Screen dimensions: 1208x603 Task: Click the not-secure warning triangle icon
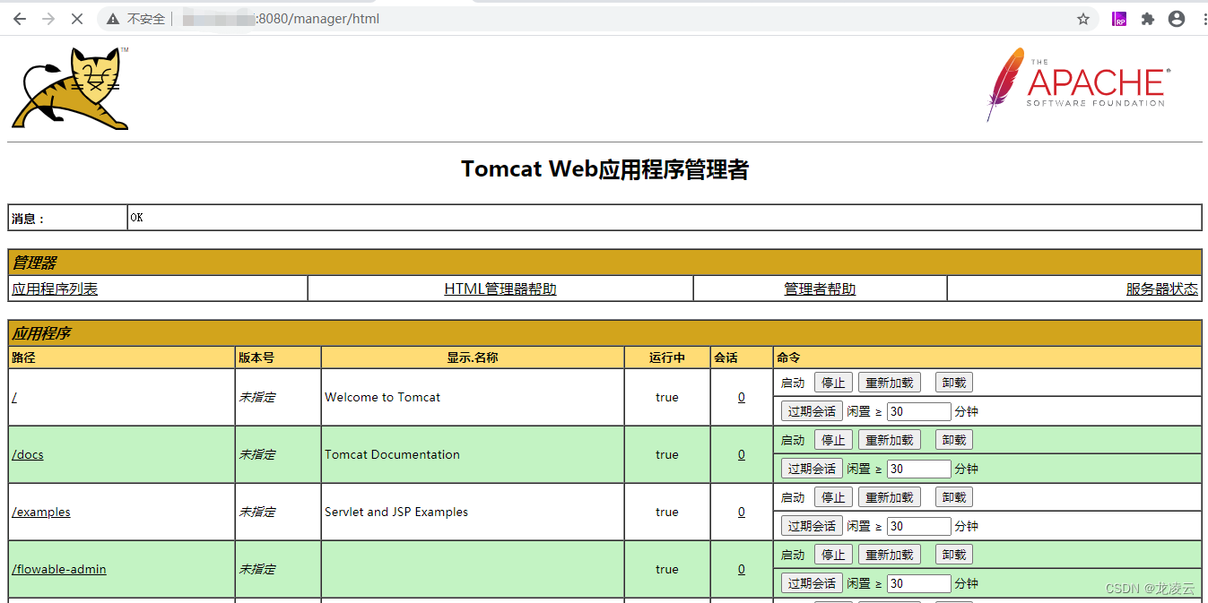[x=113, y=19]
